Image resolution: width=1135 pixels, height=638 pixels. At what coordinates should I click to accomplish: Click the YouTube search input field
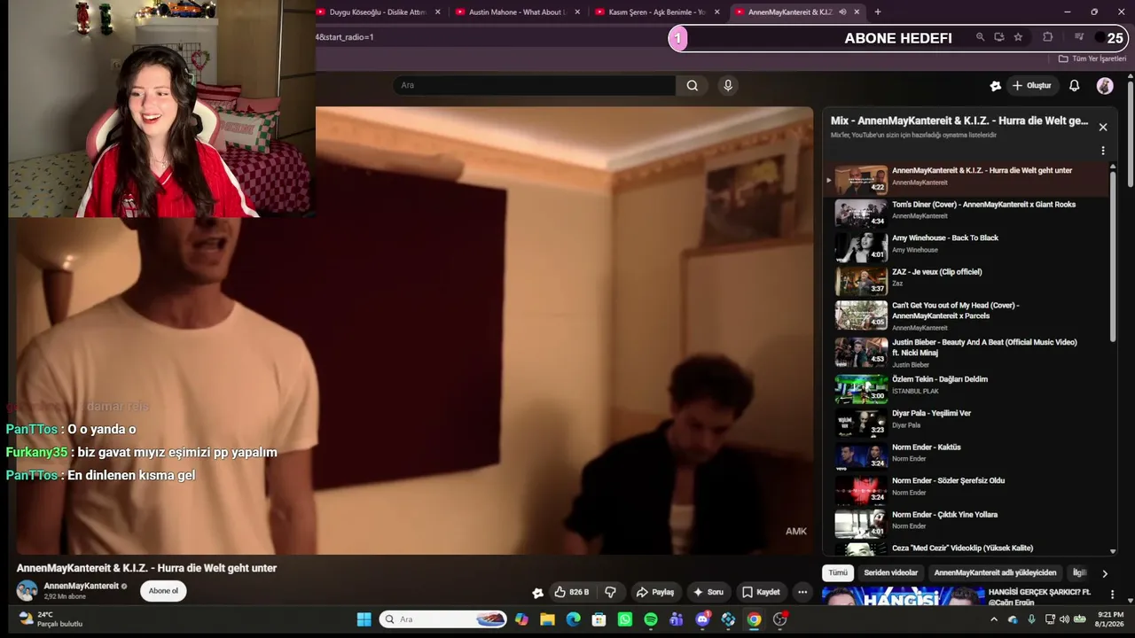click(534, 85)
